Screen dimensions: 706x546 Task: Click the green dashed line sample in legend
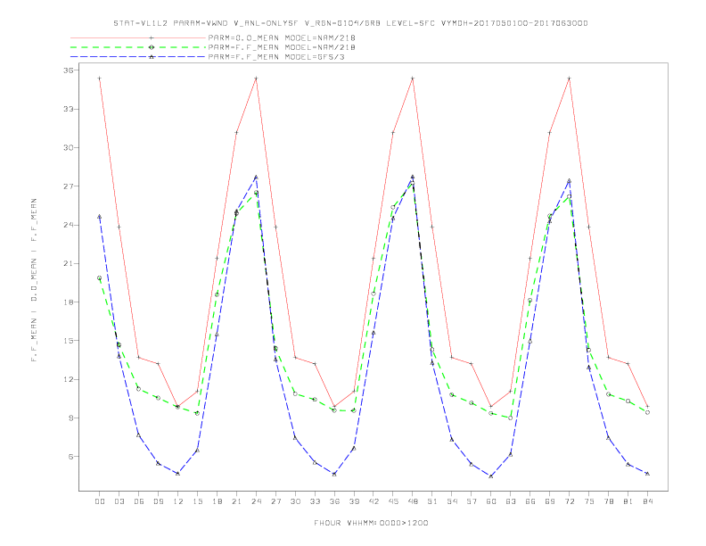click(x=138, y=47)
